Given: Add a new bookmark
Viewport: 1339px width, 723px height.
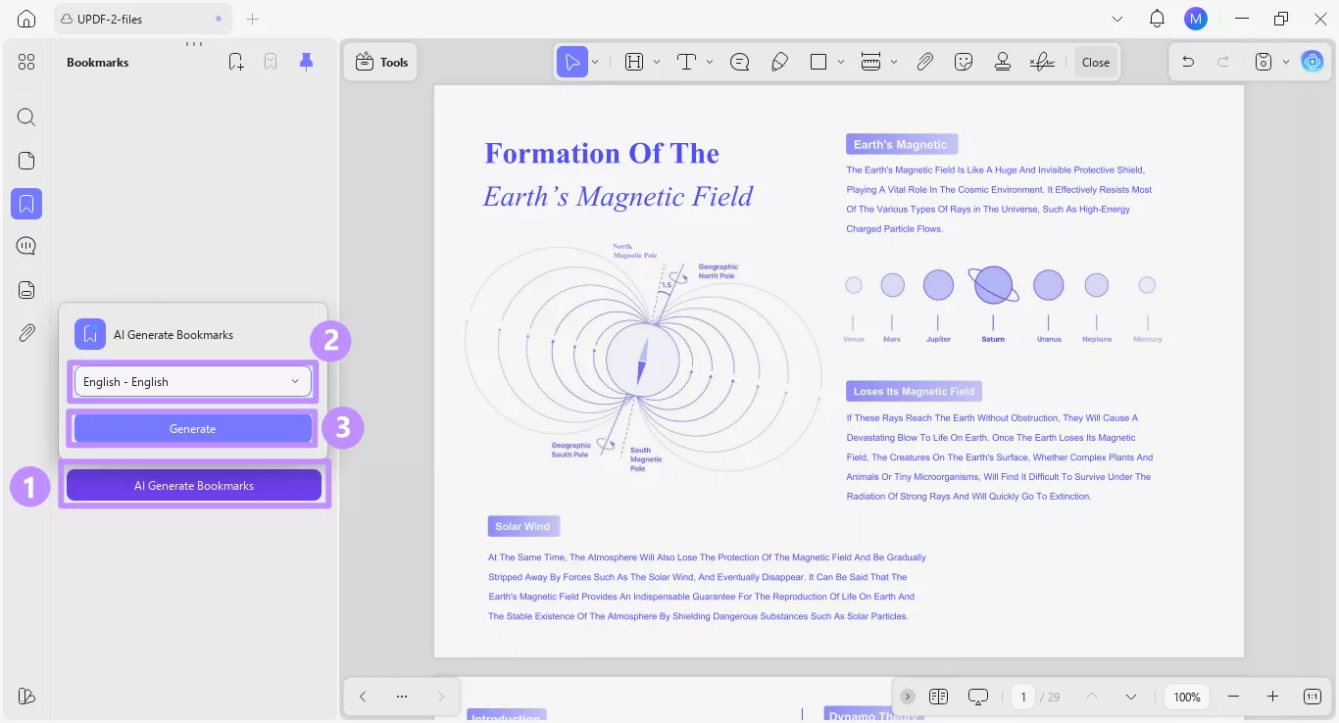Looking at the screenshot, I should (x=236, y=62).
